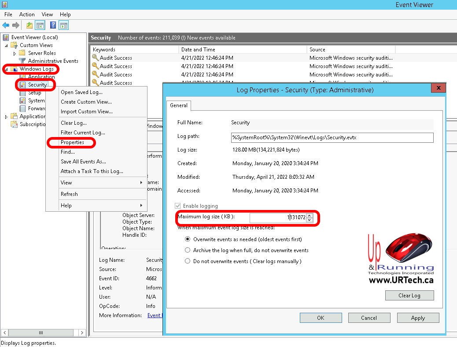Click the Up One Level folder icon

29,25
